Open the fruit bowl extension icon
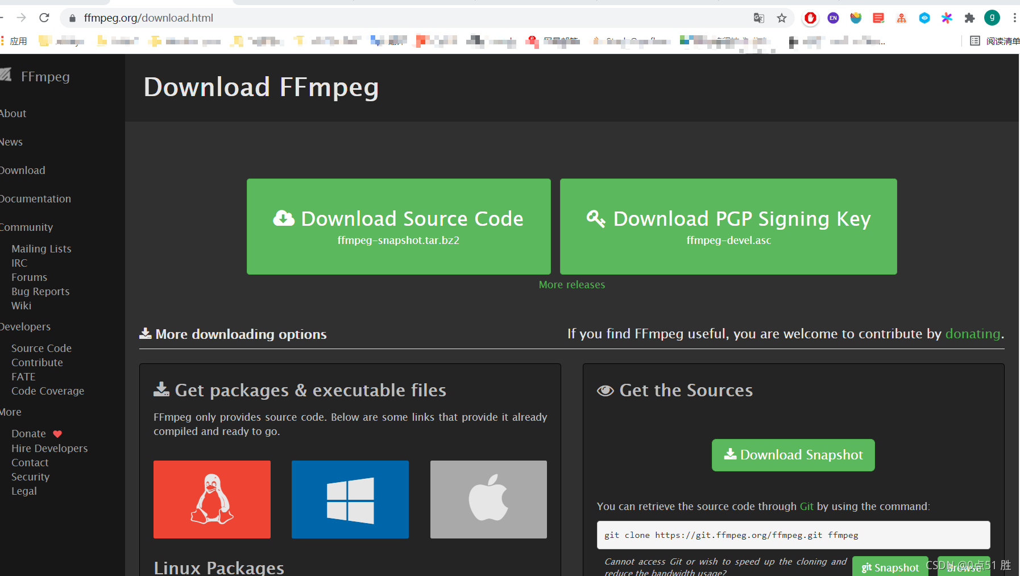This screenshot has width=1020, height=576. point(856,18)
